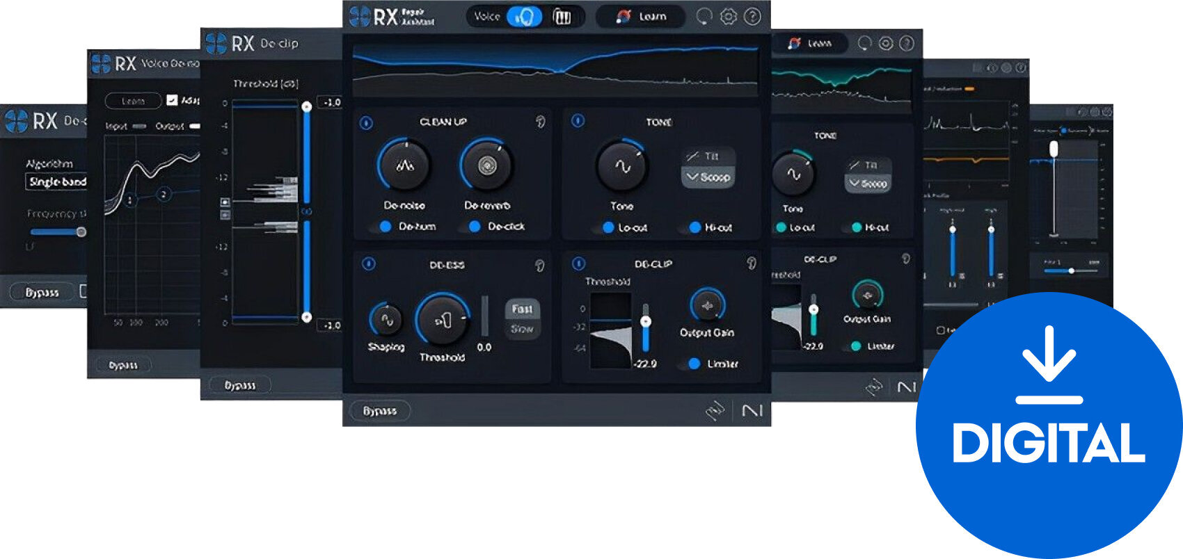Select Slow de-ess mode

tap(522, 330)
